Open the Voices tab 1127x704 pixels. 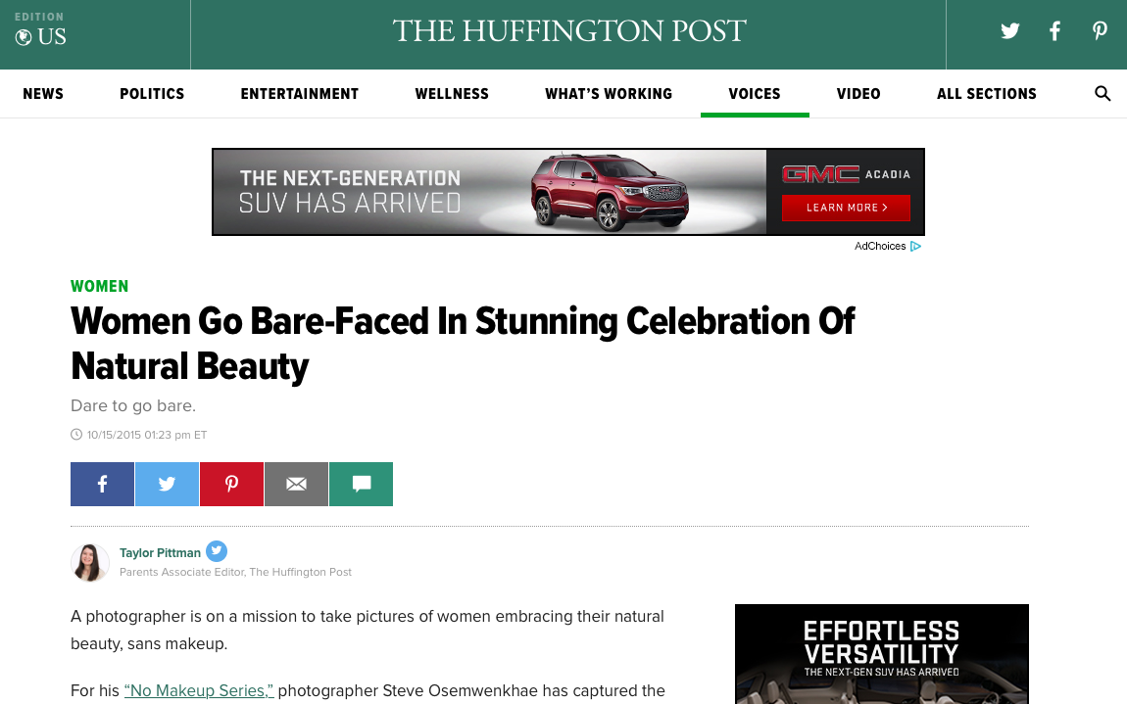(755, 93)
